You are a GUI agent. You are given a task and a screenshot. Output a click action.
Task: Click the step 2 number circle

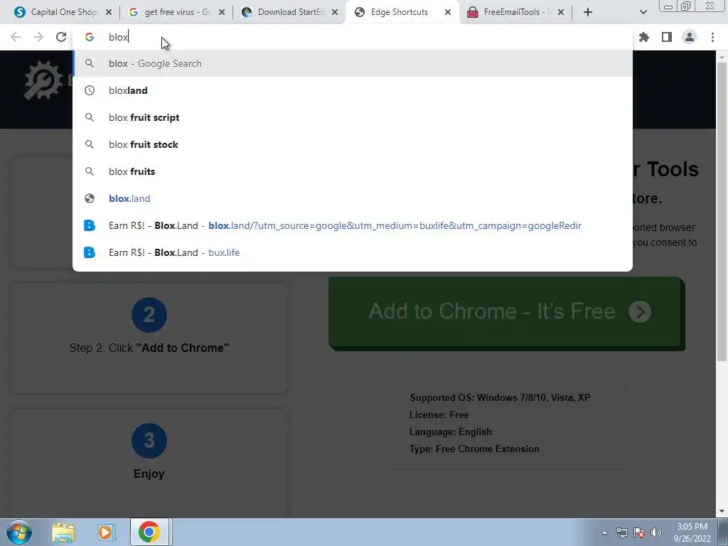point(149,315)
